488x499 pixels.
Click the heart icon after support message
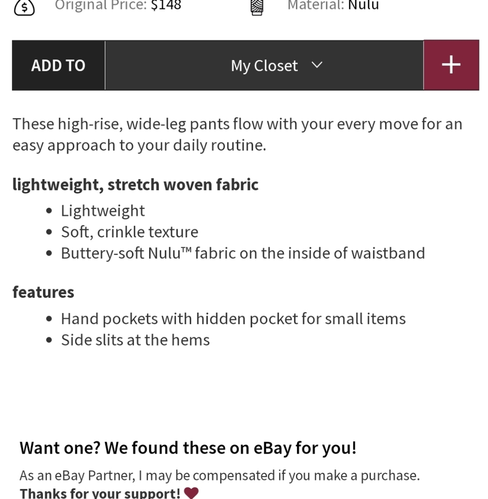(x=191, y=493)
